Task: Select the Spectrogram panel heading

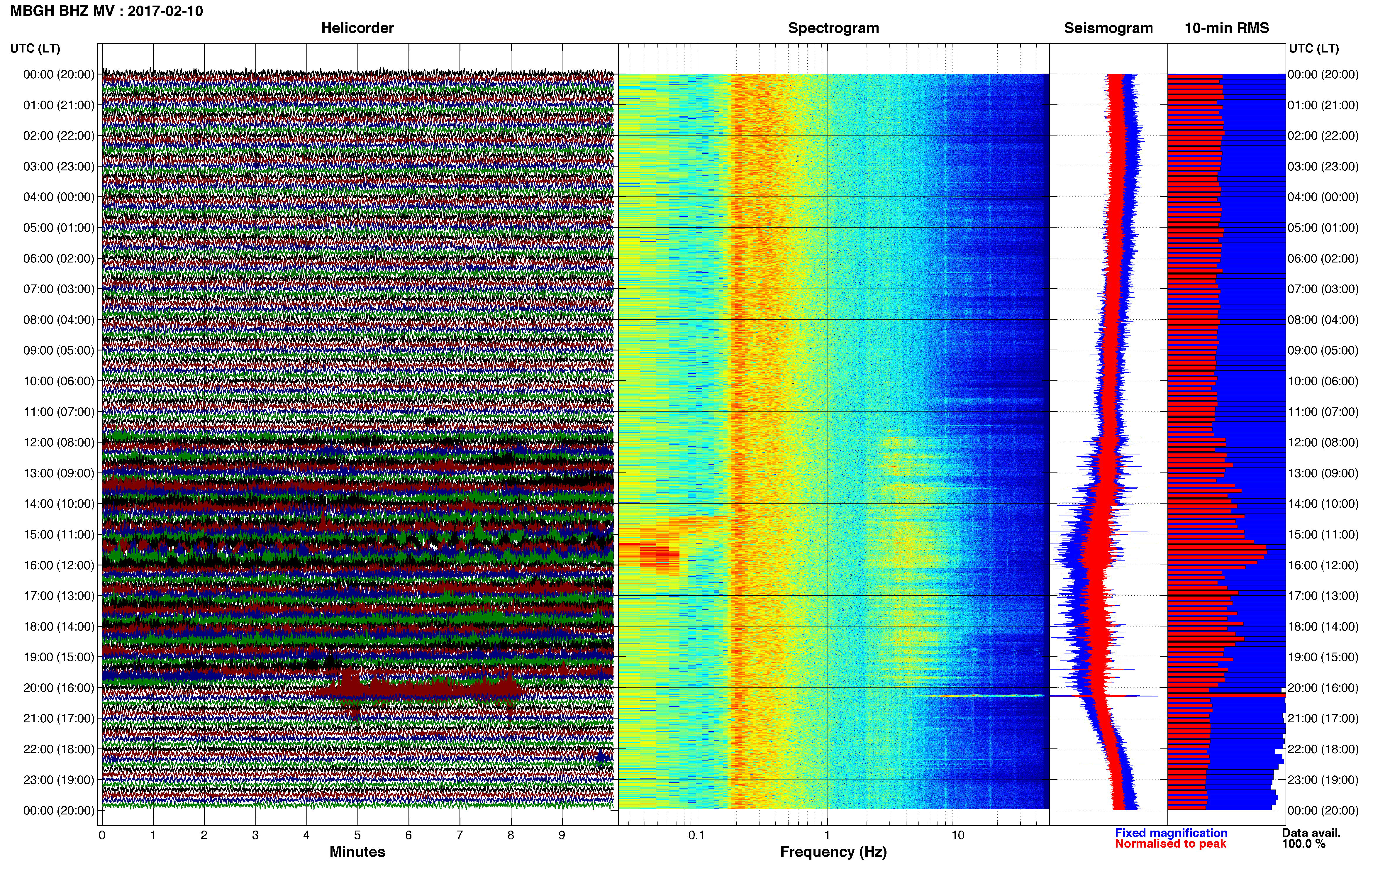Action: click(833, 28)
